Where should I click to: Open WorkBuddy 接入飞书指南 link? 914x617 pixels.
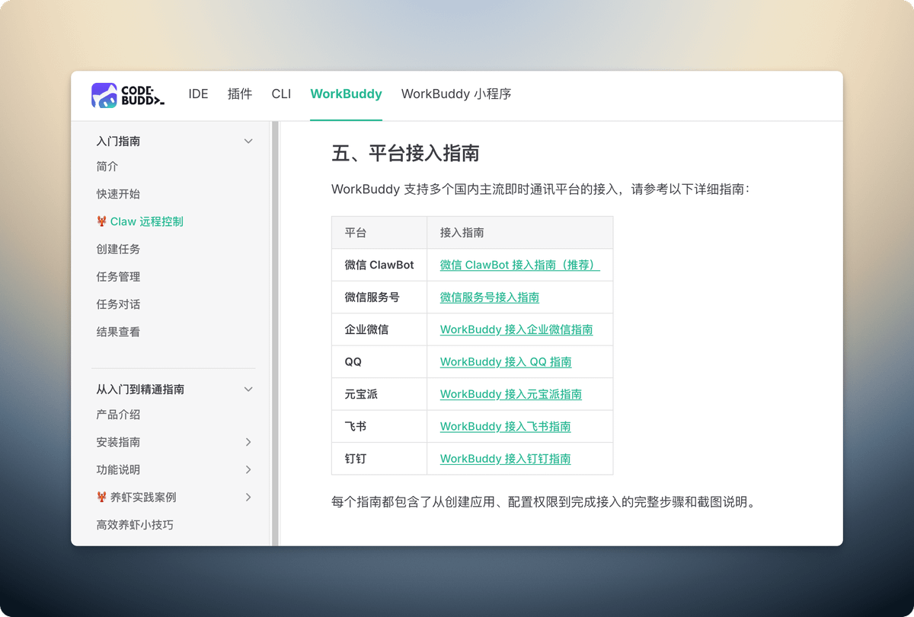click(505, 427)
